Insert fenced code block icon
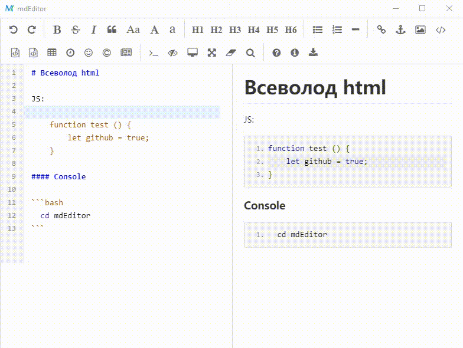Screen dimensions: 463x348 click(33, 52)
